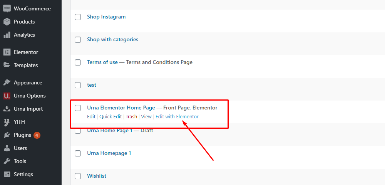This screenshot has height=185, width=385.
Task: Click View under Urna Elementor Home Page
Action: tap(146, 117)
